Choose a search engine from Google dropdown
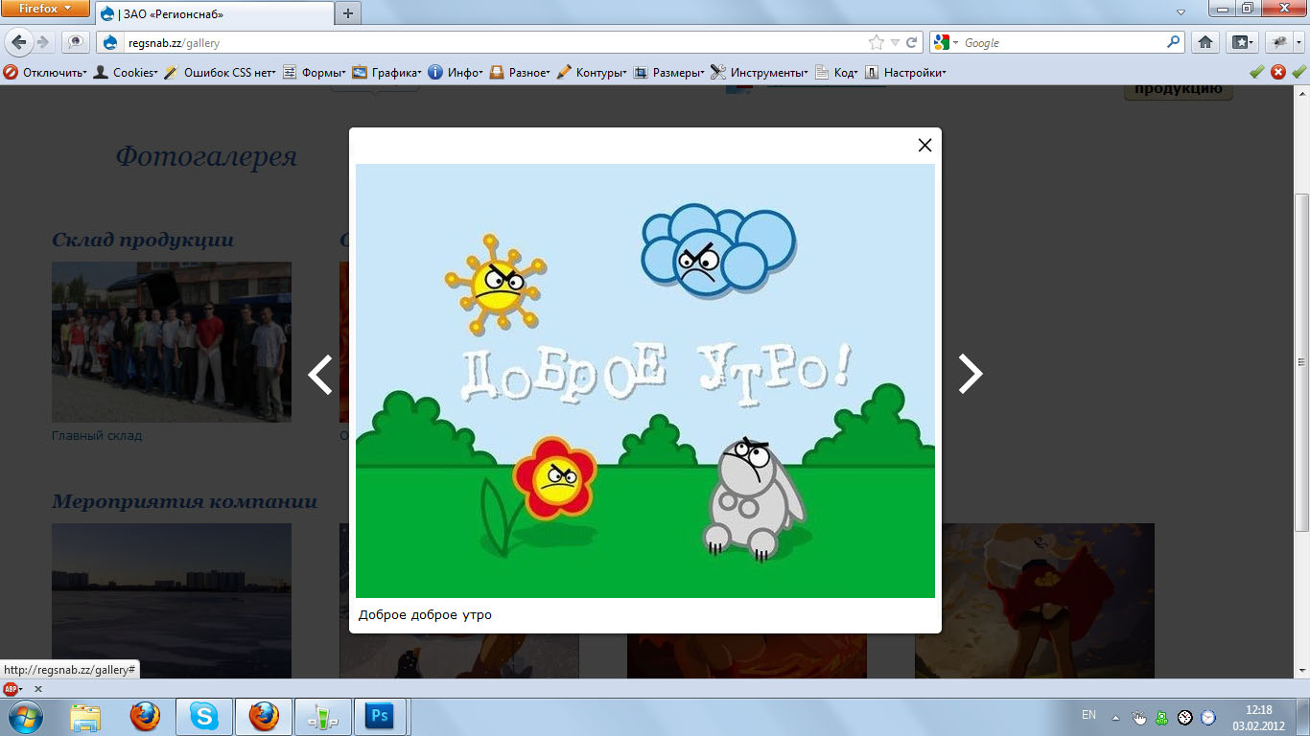Viewport: 1310px width, 736px height. click(945, 42)
